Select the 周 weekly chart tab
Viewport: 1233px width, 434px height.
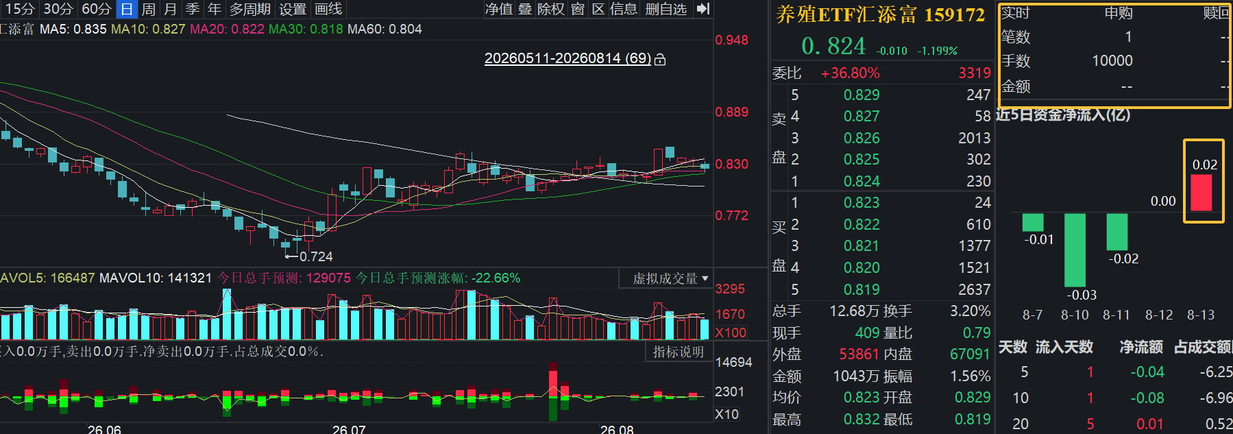point(149,9)
